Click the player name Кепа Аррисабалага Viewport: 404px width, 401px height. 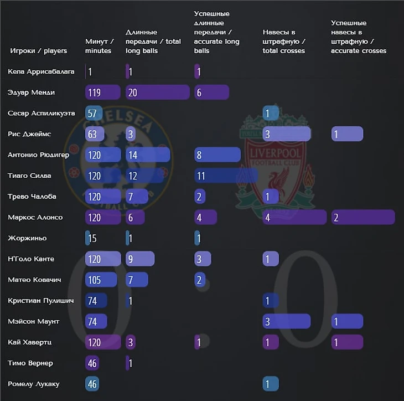(x=41, y=71)
